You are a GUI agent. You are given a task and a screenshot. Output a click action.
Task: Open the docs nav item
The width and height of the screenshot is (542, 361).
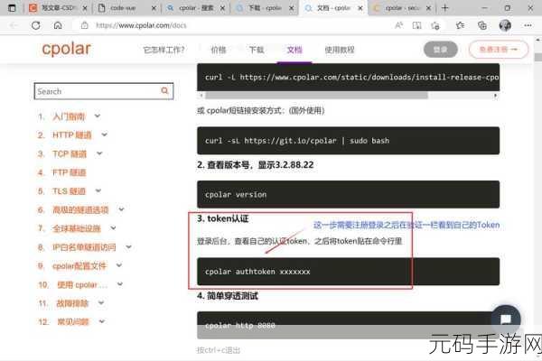[x=294, y=50]
